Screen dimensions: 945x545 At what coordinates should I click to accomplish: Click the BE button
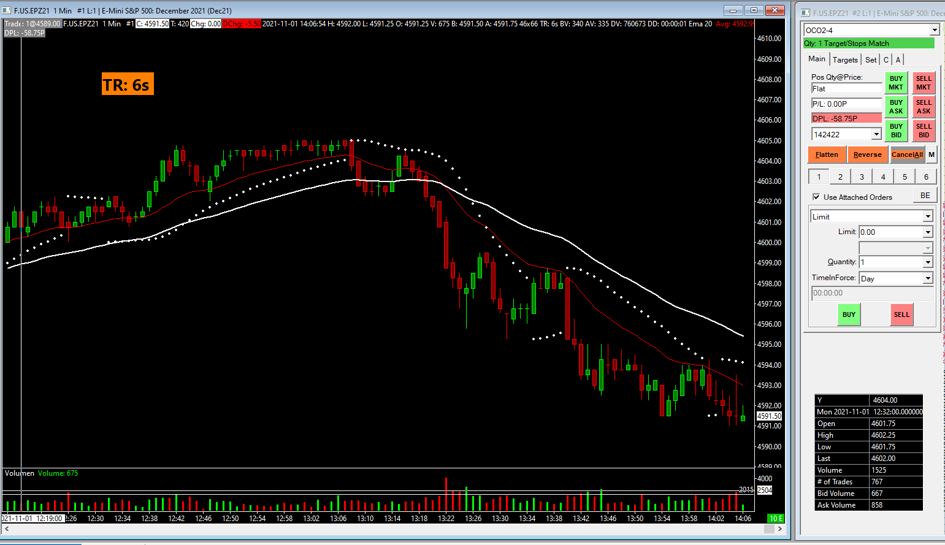click(925, 196)
